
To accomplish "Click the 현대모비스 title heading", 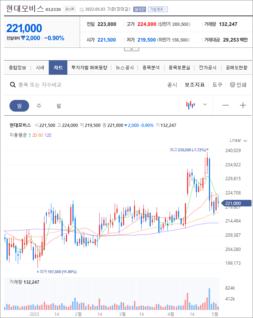I will click(x=25, y=9).
